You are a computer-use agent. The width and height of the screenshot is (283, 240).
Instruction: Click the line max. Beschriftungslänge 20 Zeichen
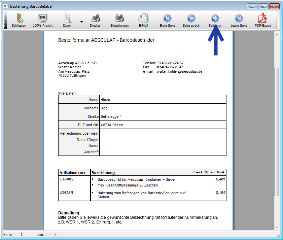(x=128, y=185)
